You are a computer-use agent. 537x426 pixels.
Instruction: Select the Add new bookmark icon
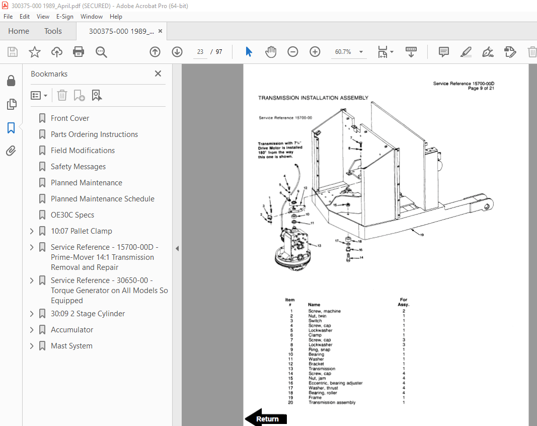coord(79,95)
